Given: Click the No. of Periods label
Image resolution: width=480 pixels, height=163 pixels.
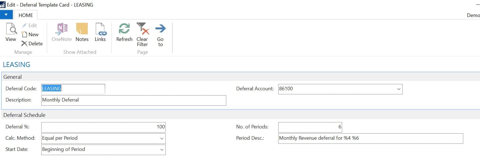Looking at the screenshot, I should (252, 127).
